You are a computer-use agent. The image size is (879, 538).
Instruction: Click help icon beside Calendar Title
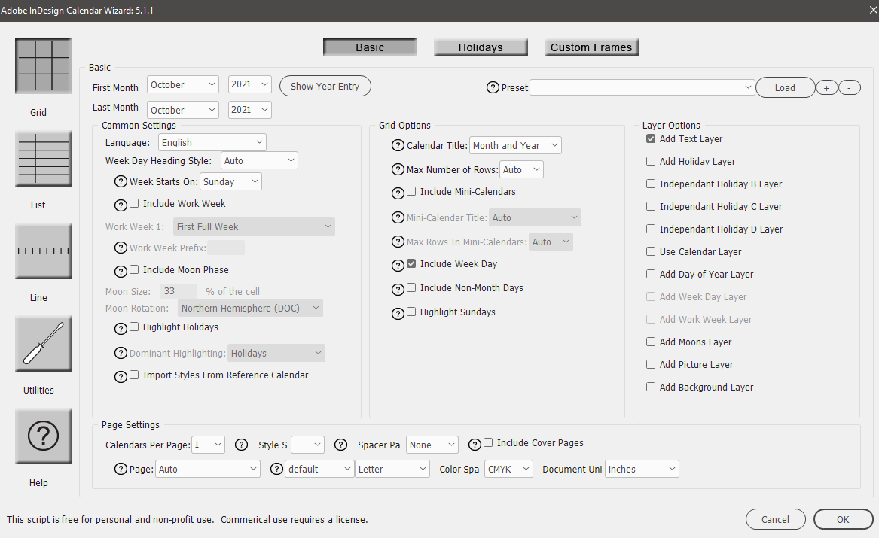398,145
